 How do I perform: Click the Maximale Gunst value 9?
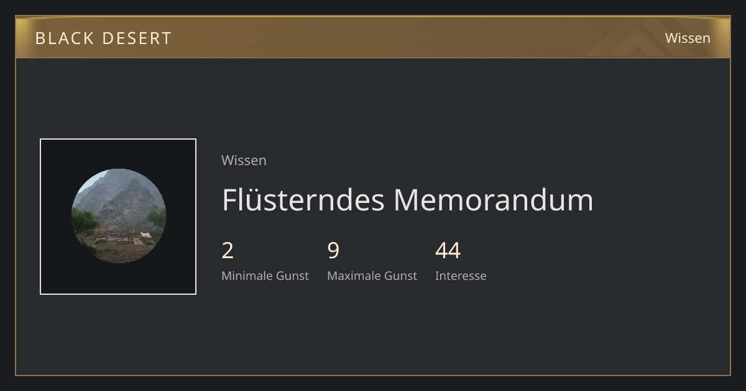[x=333, y=251]
